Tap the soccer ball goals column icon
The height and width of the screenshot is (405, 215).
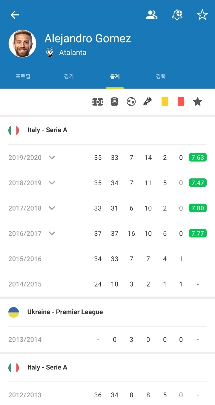[131, 102]
